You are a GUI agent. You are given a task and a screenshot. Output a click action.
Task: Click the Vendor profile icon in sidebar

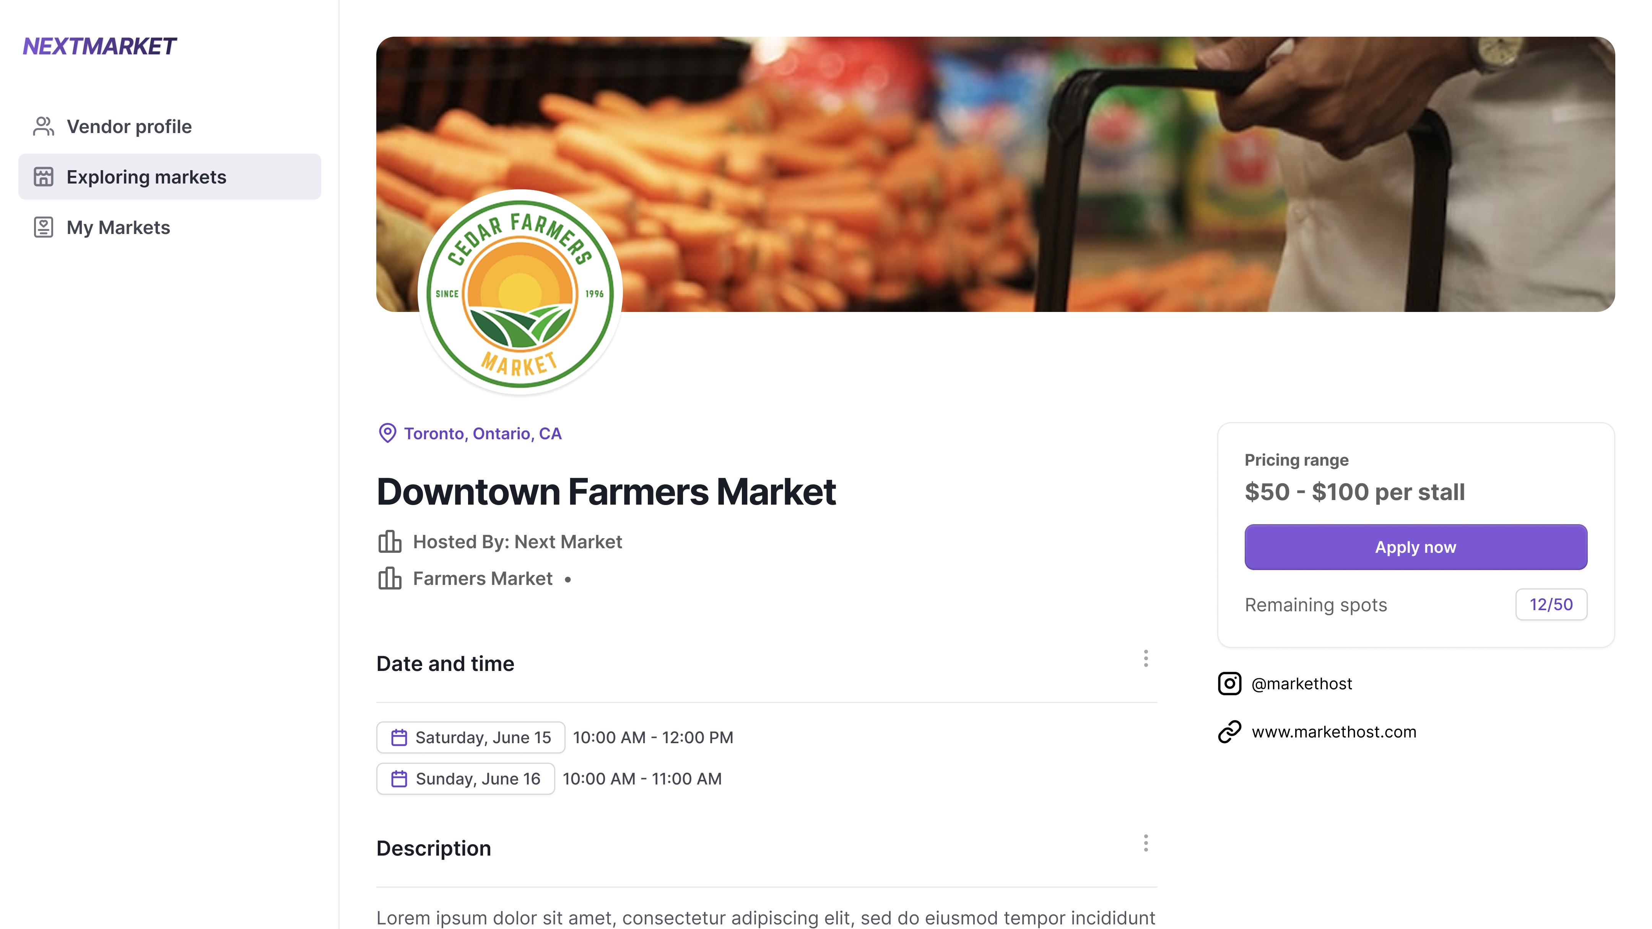43,126
